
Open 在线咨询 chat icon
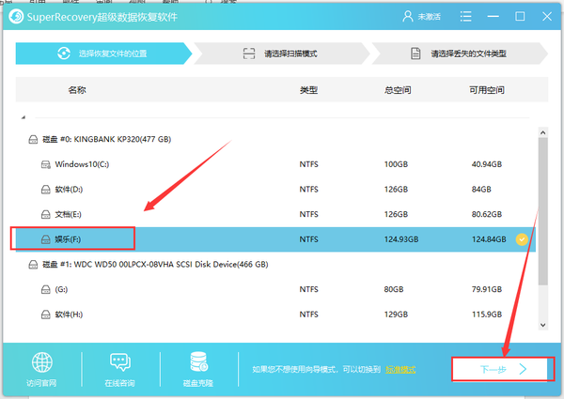[119, 362]
